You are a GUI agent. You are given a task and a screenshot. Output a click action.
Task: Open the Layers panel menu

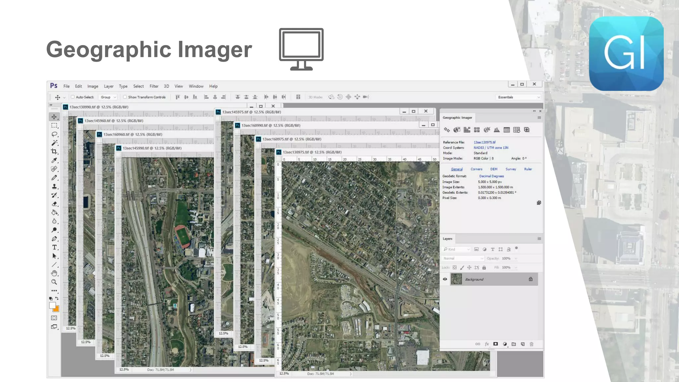pyautogui.click(x=539, y=239)
